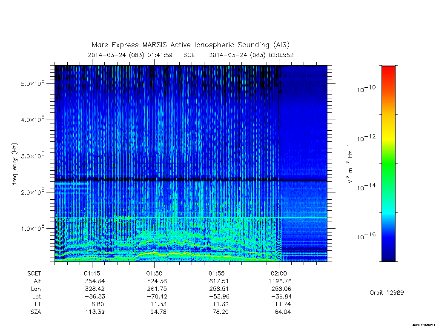
Task: Click the frequency (Hz) axis title
Action: [14, 163]
